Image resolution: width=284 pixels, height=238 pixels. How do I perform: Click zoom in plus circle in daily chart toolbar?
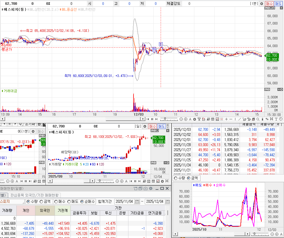[122, 181]
